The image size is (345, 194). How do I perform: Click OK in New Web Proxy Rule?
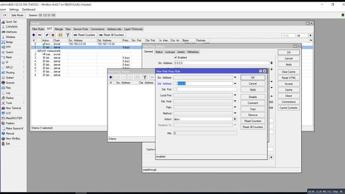(x=253, y=78)
